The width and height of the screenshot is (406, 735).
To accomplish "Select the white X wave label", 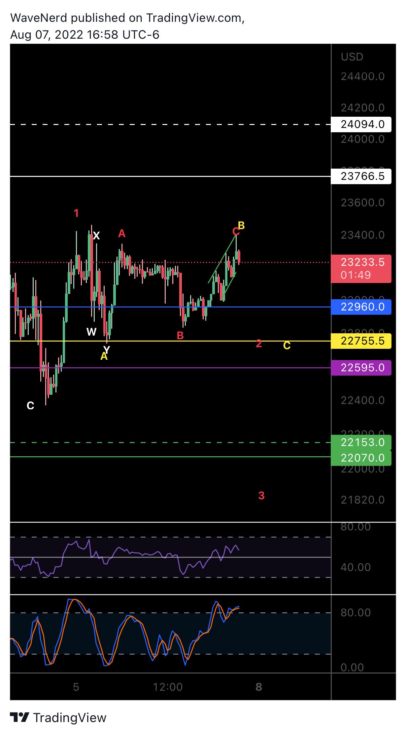I will click(96, 236).
